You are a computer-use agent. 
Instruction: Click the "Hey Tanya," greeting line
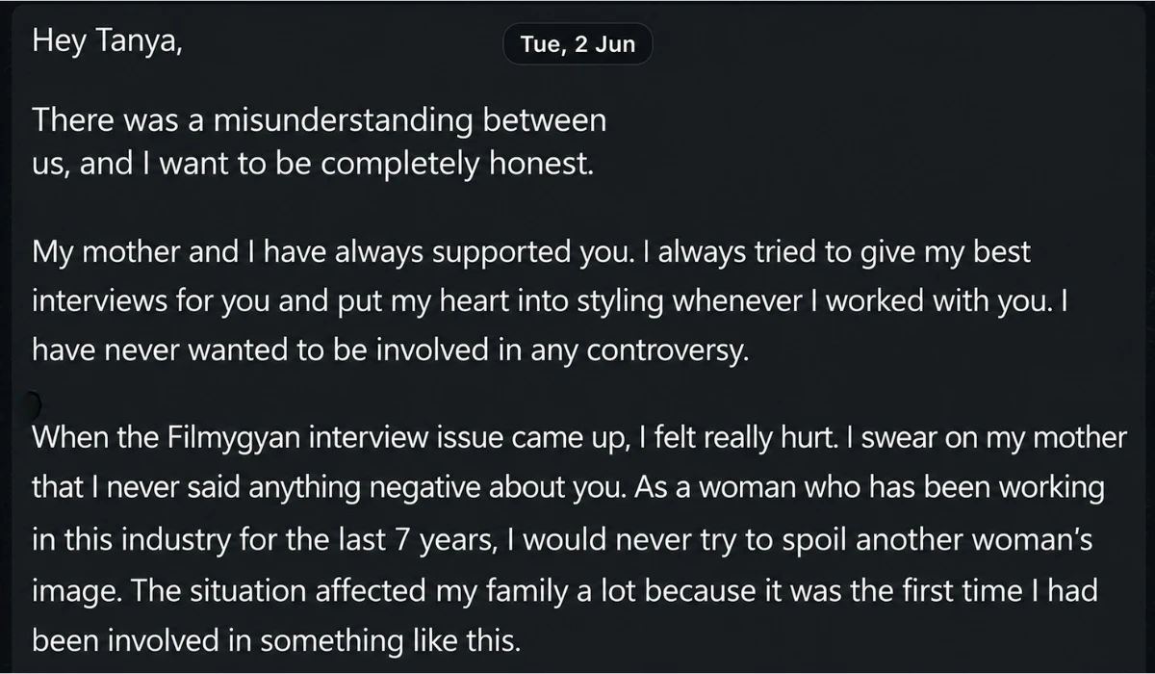point(106,41)
